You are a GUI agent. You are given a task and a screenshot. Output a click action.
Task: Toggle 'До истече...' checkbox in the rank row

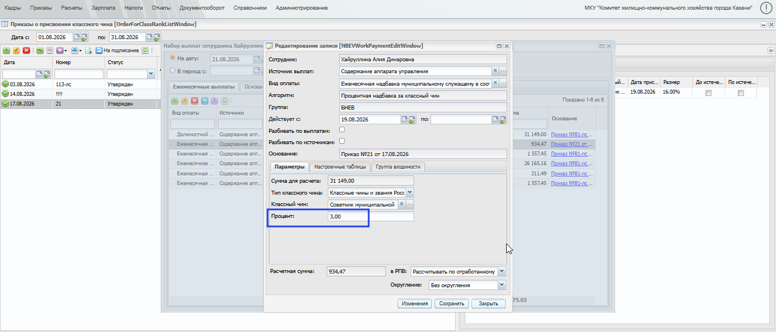pos(708,93)
